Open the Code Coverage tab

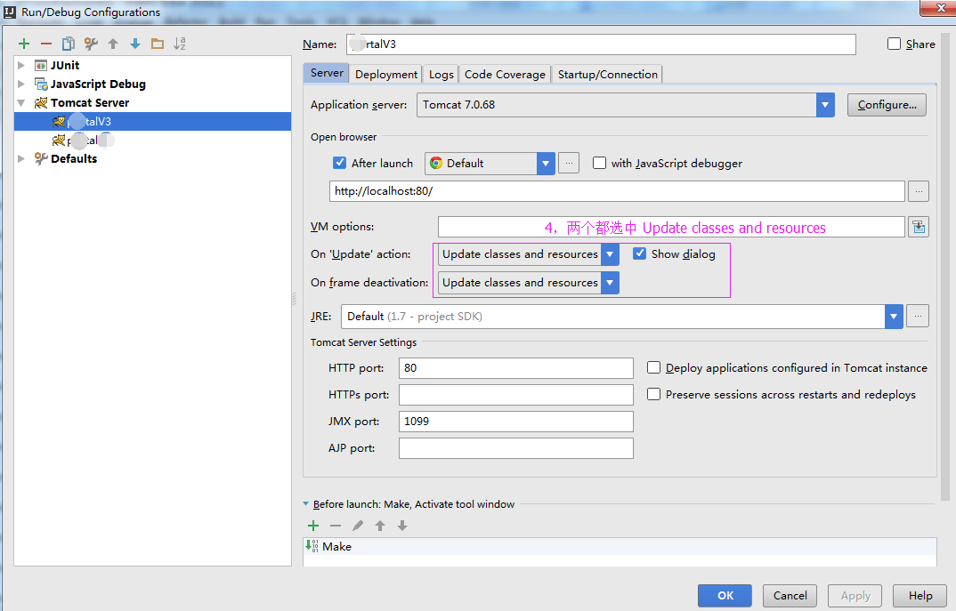point(505,75)
